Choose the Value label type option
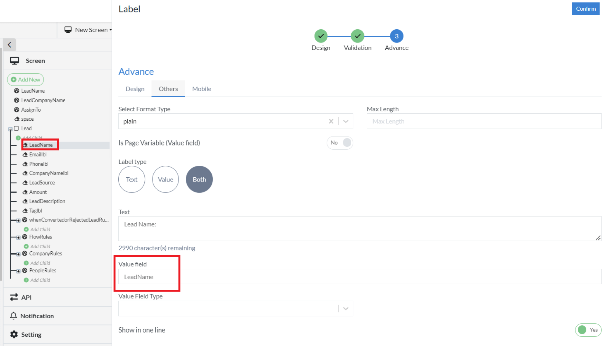606x346 pixels. tap(165, 179)
